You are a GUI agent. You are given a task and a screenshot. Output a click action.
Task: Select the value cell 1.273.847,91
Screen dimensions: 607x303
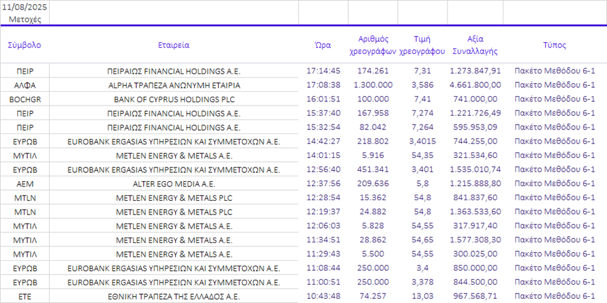pos(475,71)
